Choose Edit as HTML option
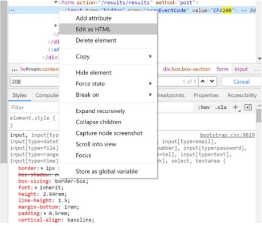 click(x=108, y=29)
